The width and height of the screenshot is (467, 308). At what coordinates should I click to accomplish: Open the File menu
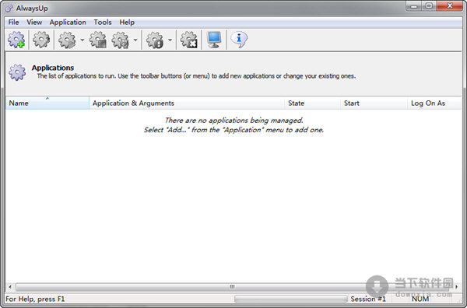point(13,23)
